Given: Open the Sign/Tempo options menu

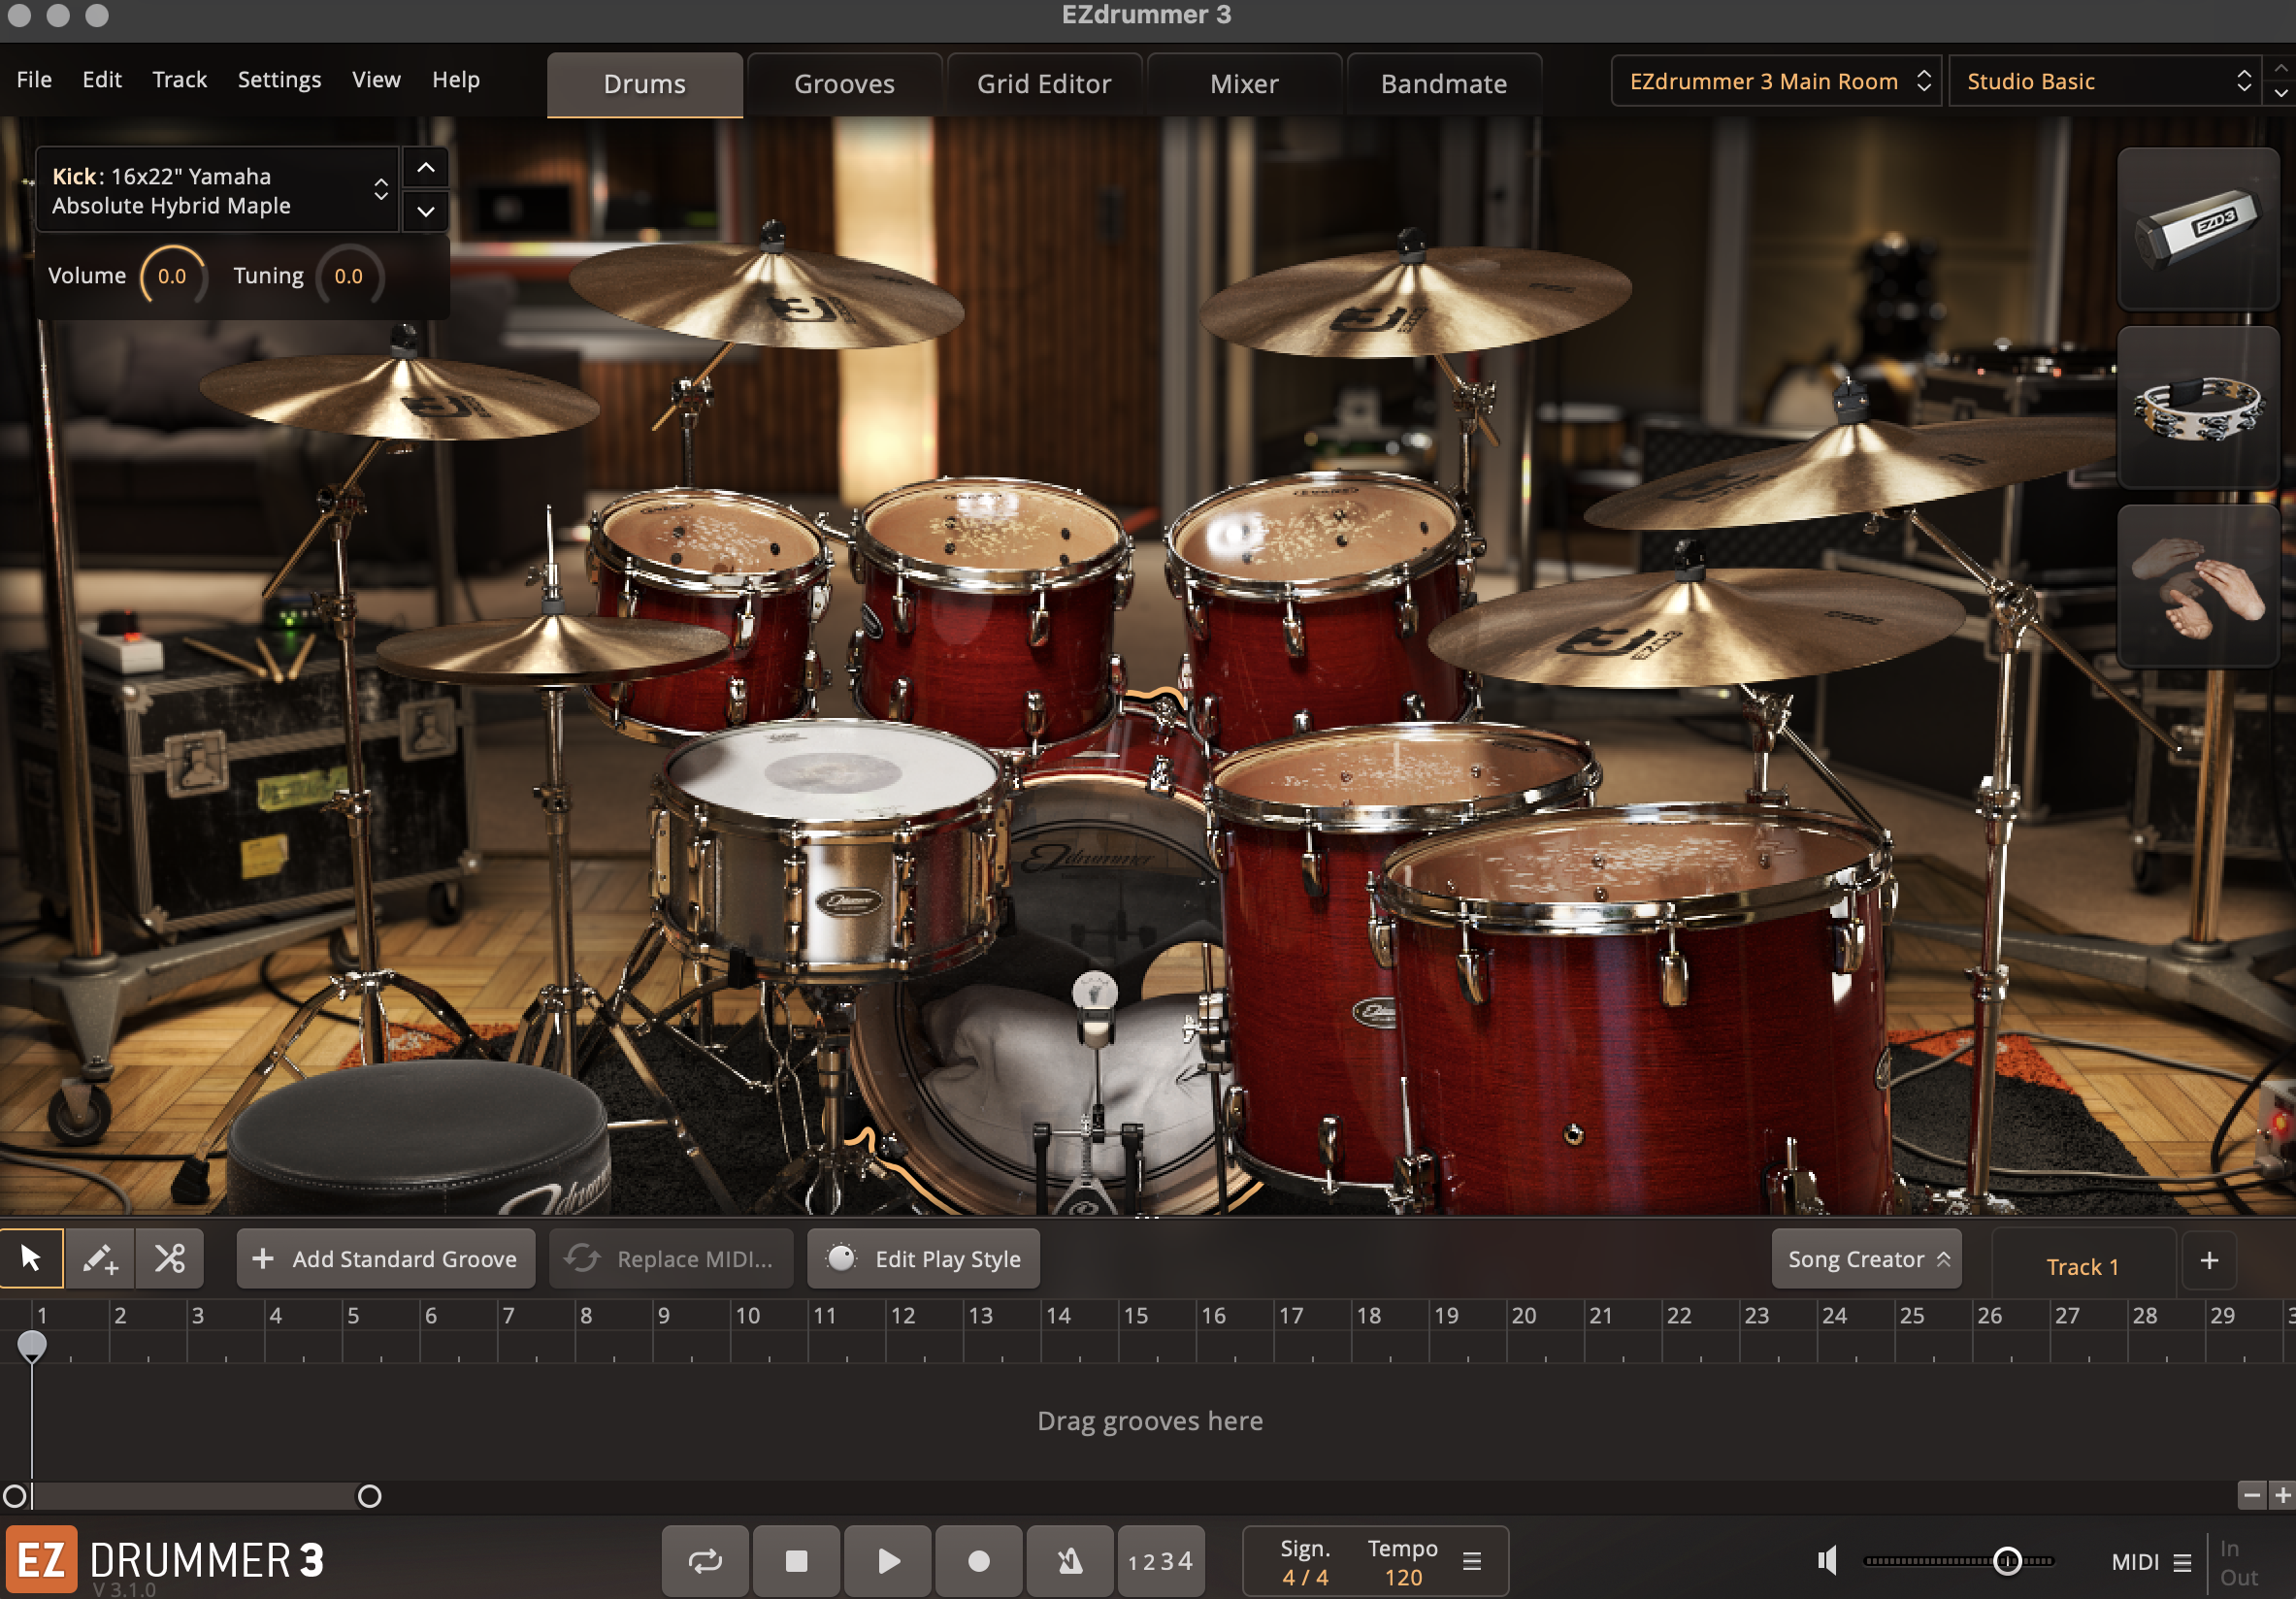Looking at the screenshot, I should tap(1472, 1561).
